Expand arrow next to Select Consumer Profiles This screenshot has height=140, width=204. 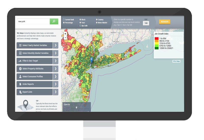(x=56, y=77)
